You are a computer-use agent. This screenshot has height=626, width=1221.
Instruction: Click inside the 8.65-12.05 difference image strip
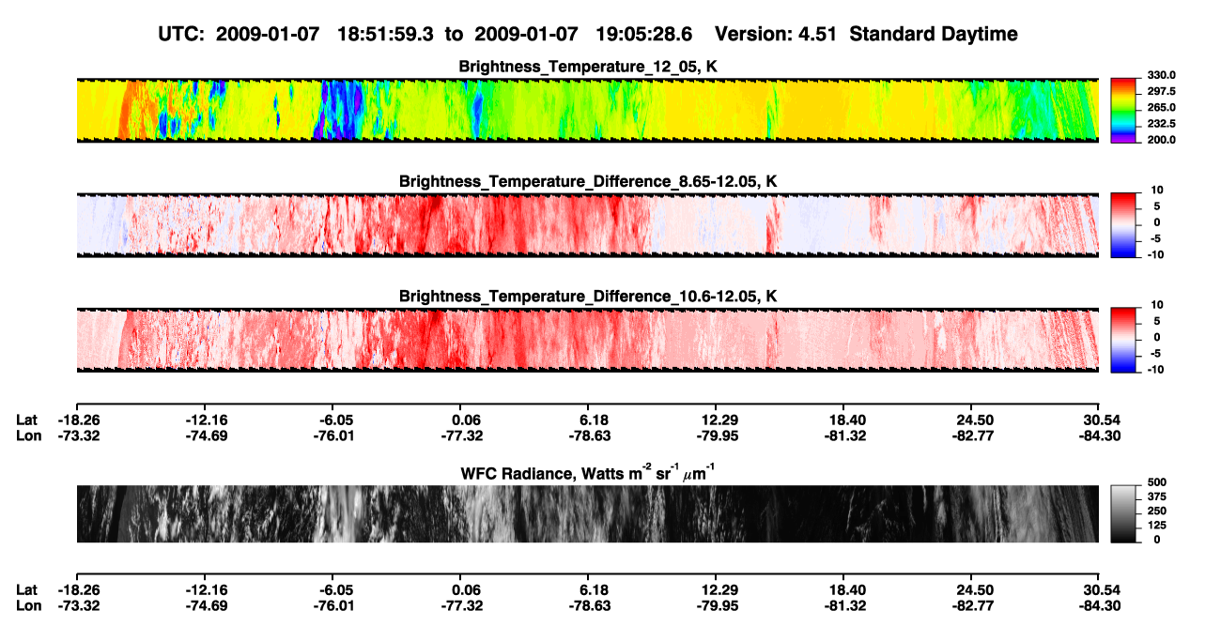pyautogui.click(x=587, y=223)
